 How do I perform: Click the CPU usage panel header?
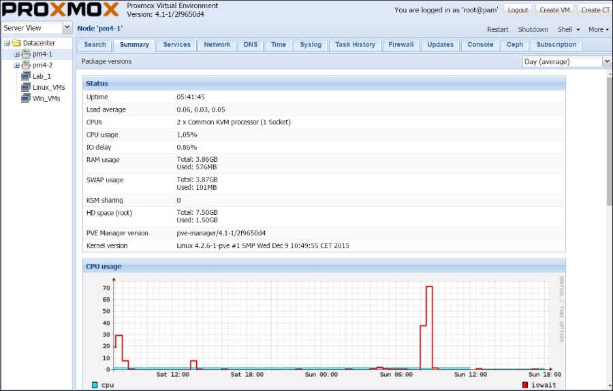(x=324, y=266)
